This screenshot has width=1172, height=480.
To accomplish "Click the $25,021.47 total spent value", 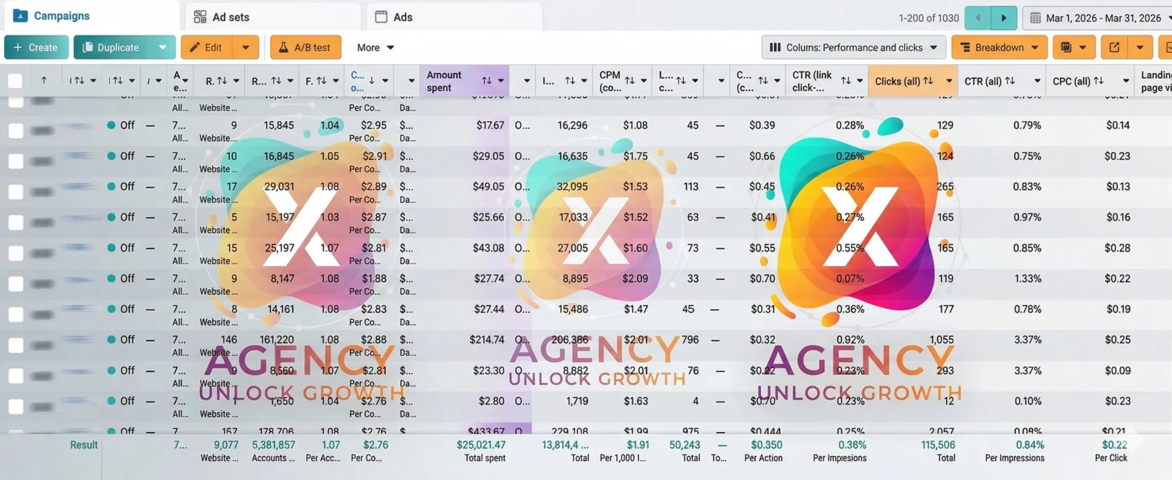I will pyautogui.click(x=481, y=445).
